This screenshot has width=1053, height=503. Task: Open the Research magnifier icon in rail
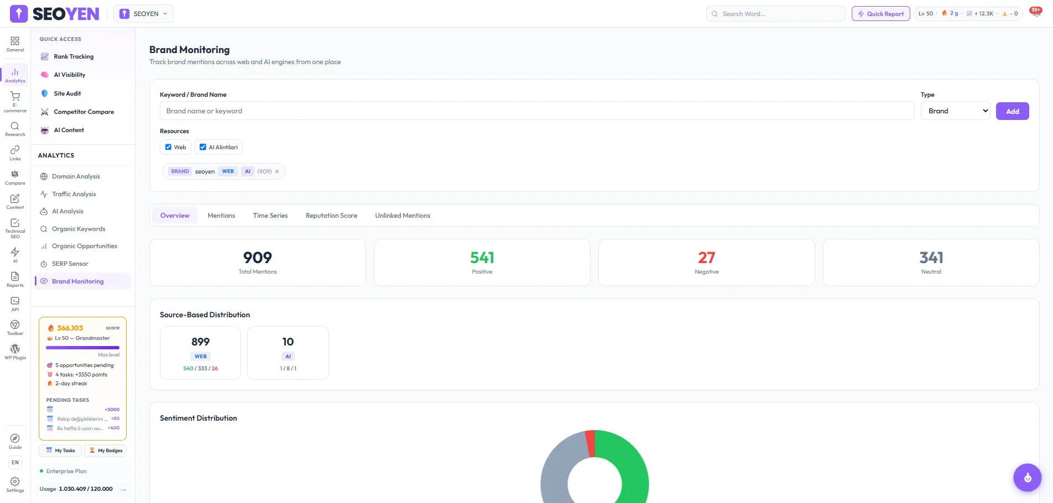pyautogui.click(x=15, y=126)
